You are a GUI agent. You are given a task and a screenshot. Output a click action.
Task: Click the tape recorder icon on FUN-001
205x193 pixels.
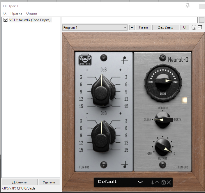click(x=85, y=59)
